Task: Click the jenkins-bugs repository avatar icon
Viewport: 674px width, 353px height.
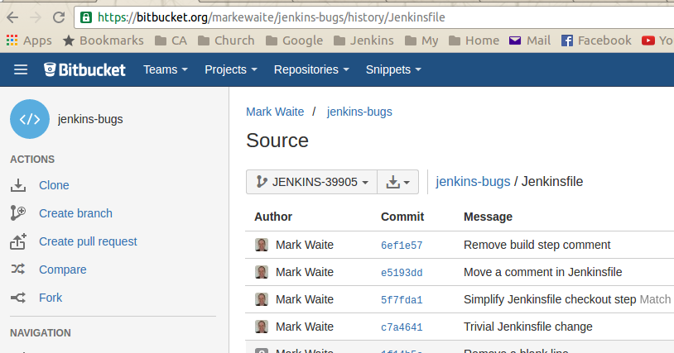Action: point(30,119)
